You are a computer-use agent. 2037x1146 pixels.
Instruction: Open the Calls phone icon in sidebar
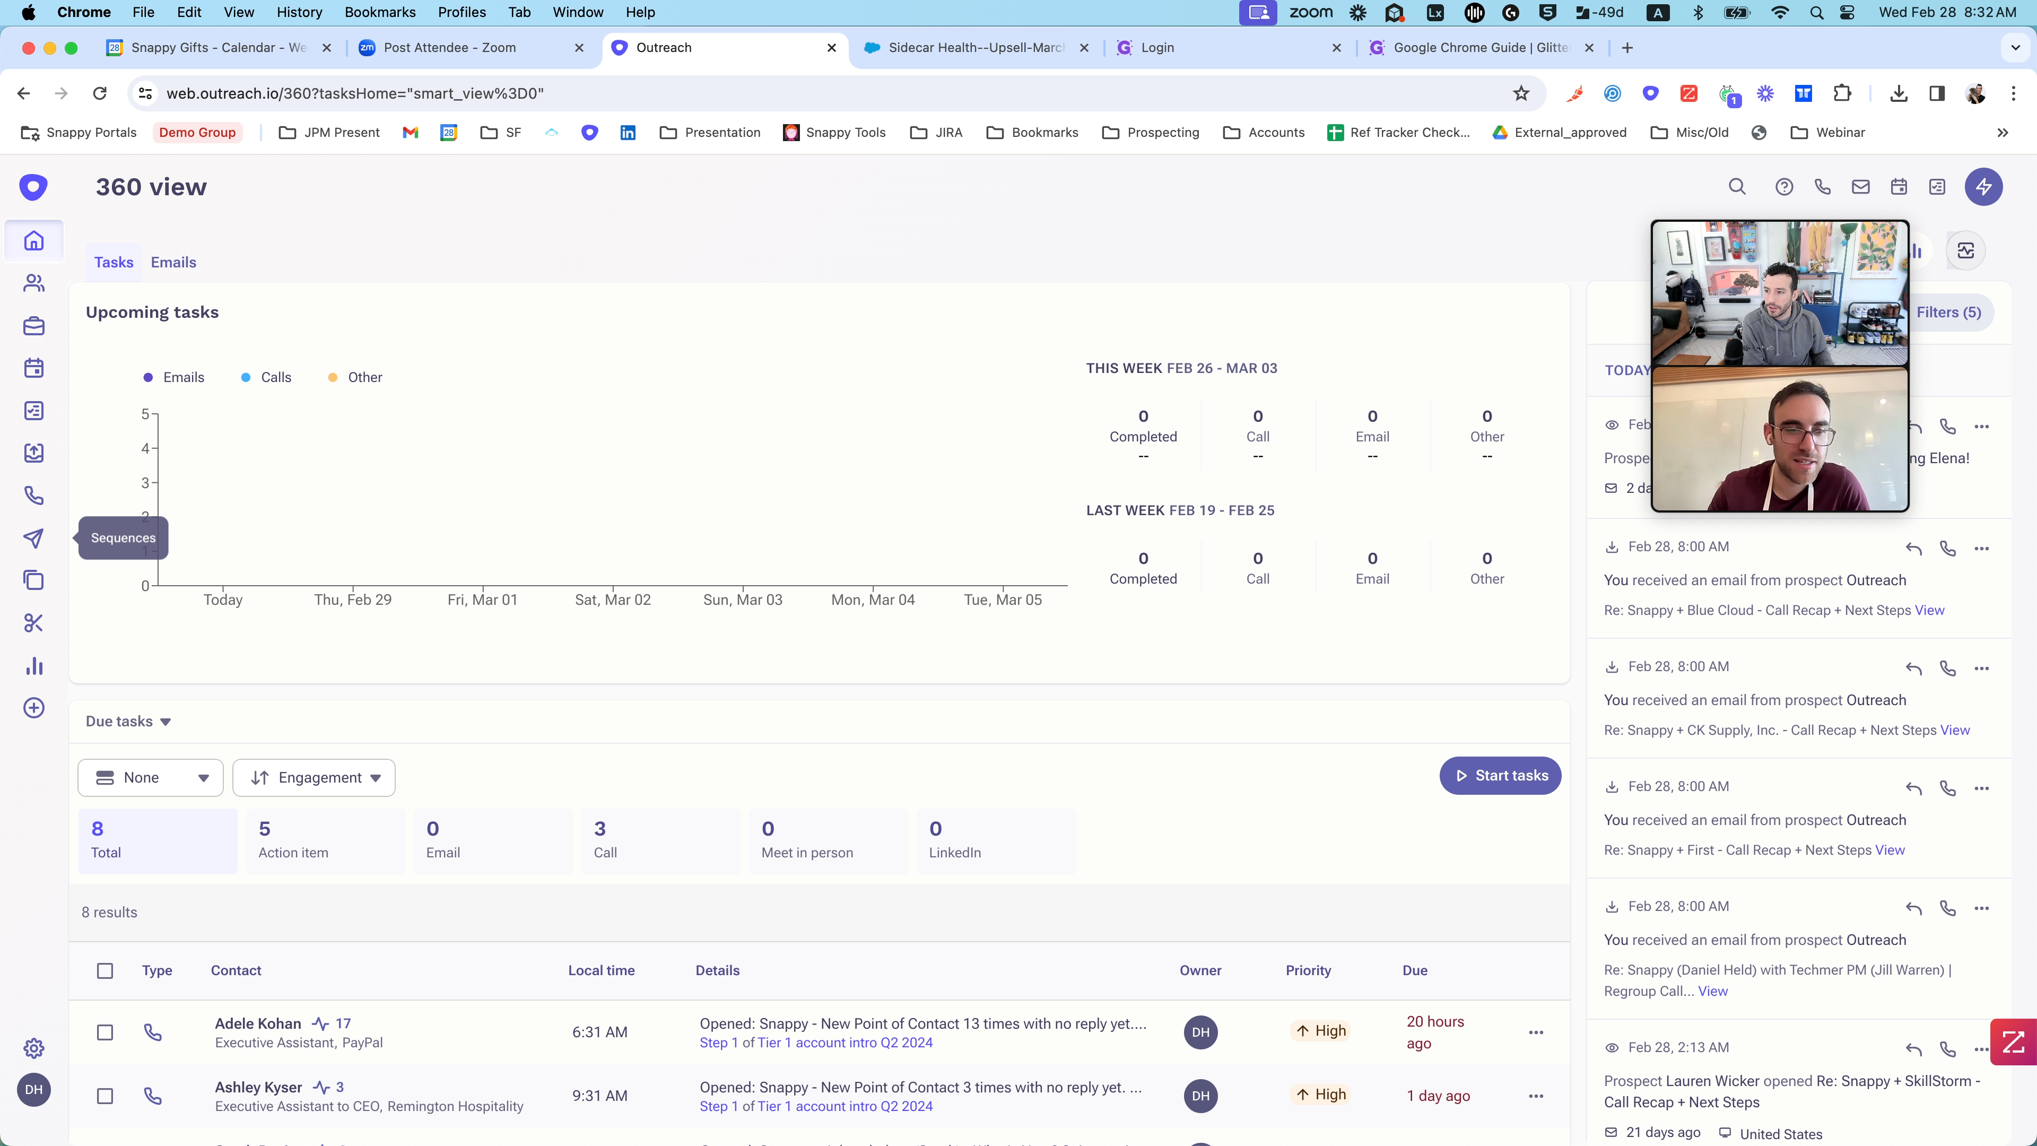[33, 496]
